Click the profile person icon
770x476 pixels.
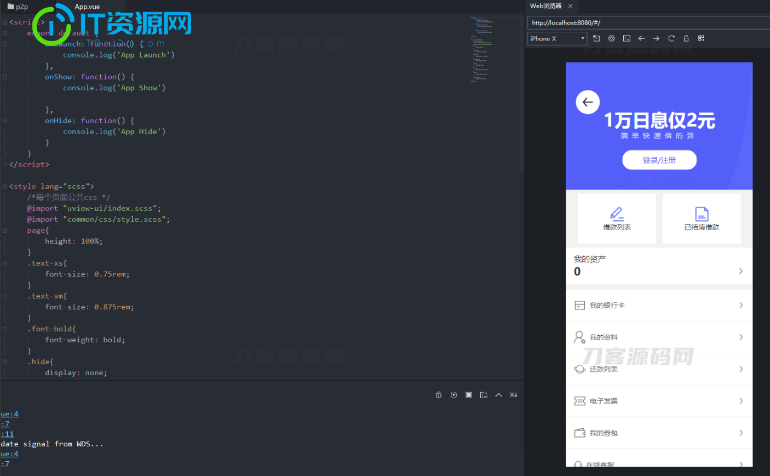(579, 337)
